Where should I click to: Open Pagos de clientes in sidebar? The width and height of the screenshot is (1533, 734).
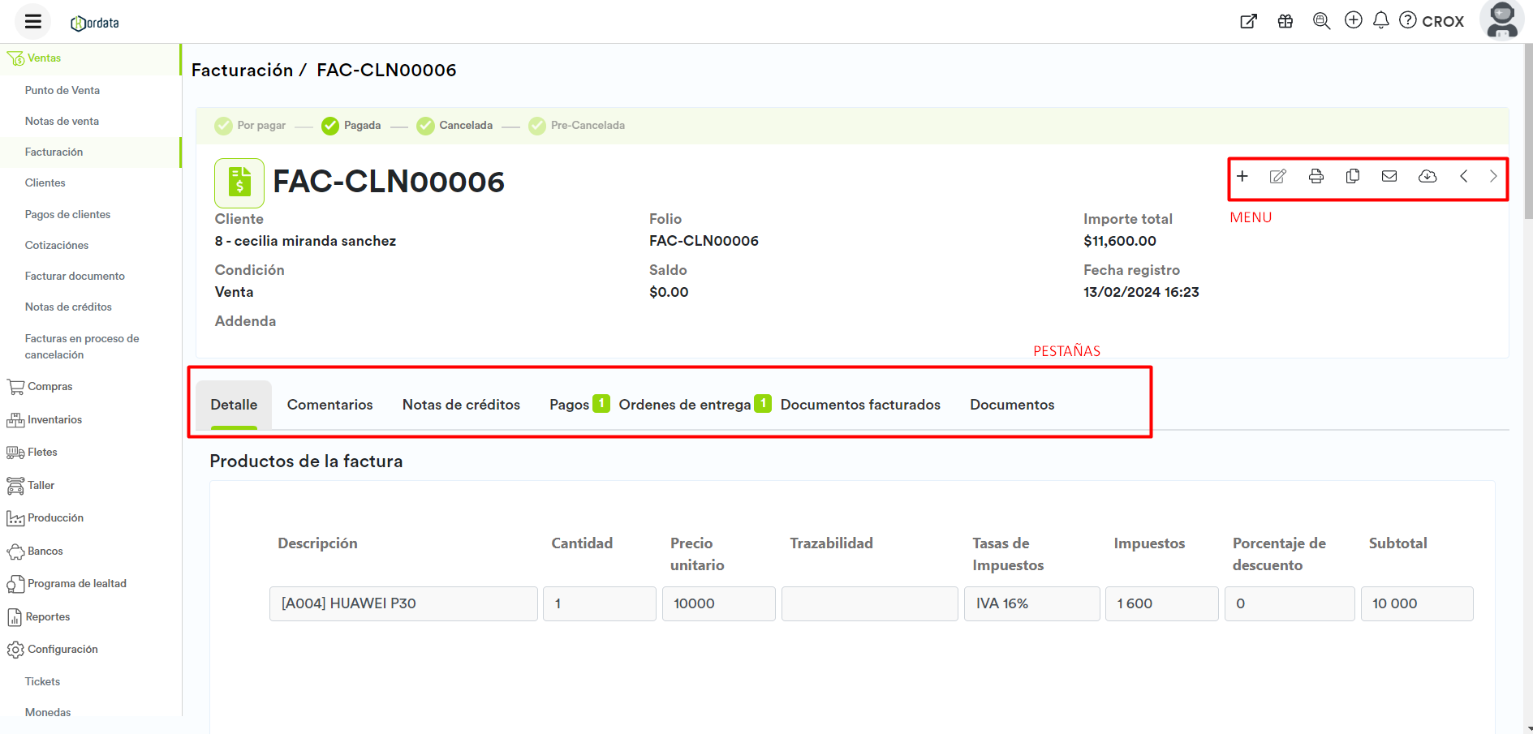(67, 214)
